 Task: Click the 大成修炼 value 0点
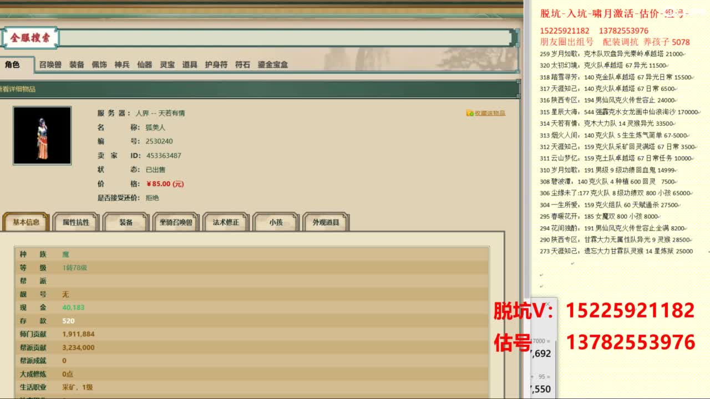[68, 374]
